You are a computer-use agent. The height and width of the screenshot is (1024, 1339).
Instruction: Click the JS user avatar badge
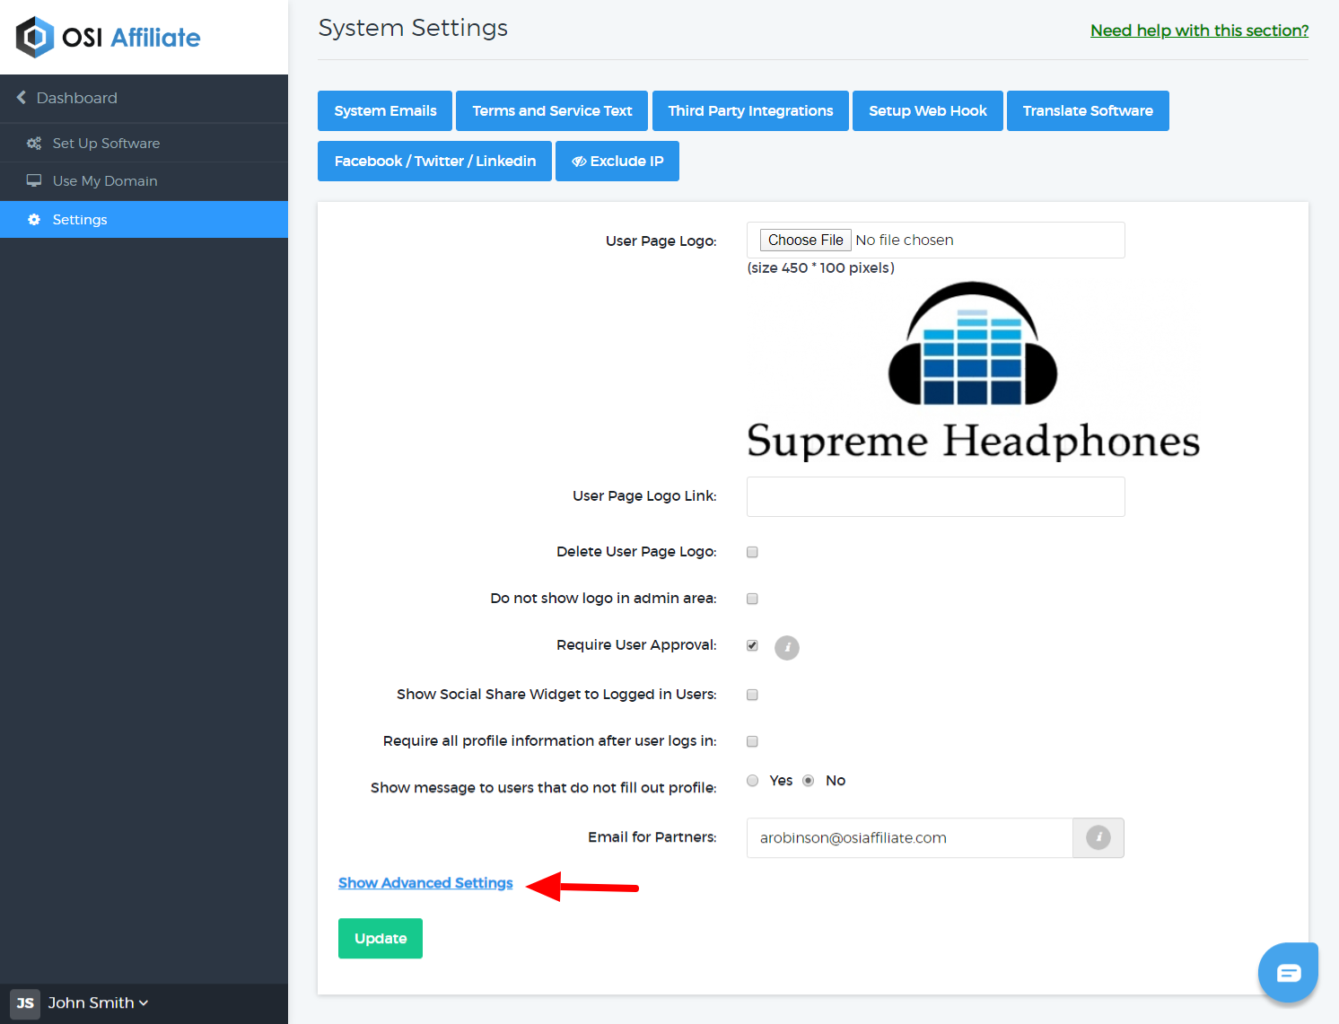tap(25, 1003)
